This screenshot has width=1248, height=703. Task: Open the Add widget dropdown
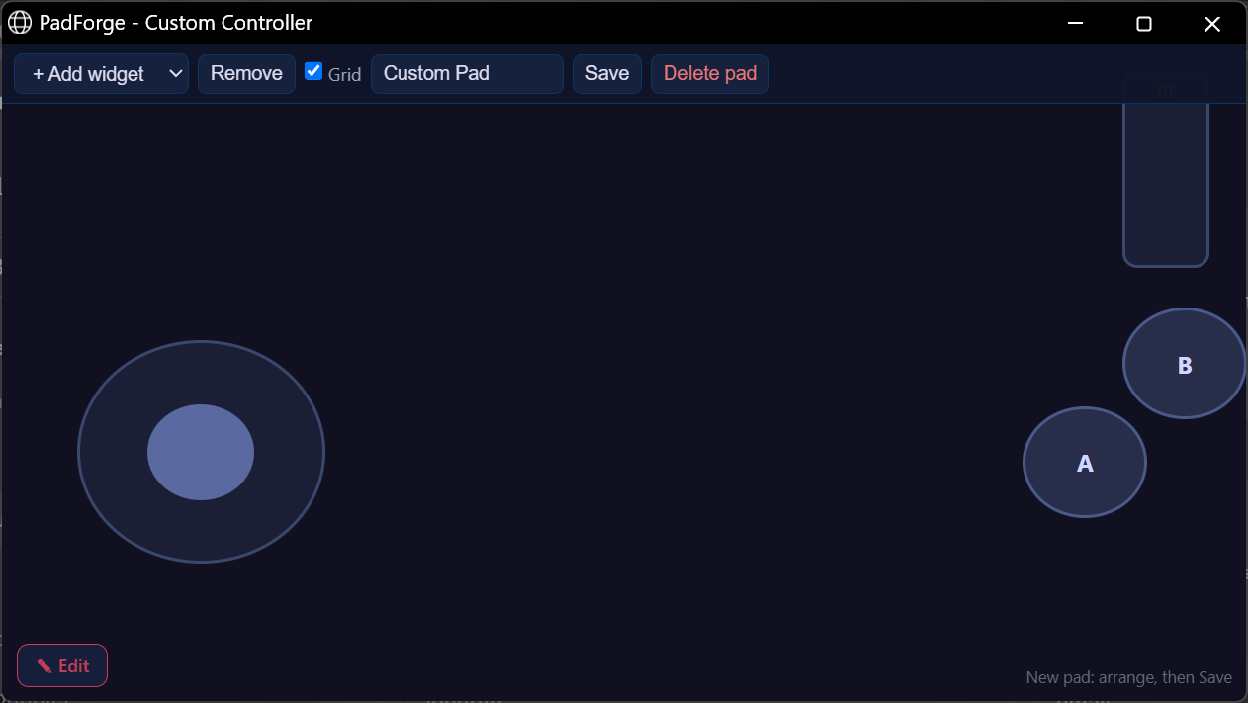(x=101, y=74)
